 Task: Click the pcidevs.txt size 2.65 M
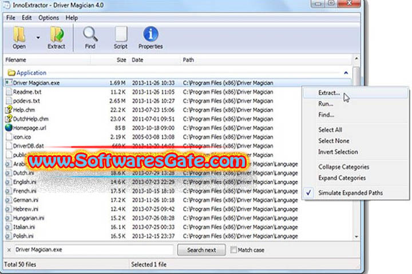(x=117, y=101)
